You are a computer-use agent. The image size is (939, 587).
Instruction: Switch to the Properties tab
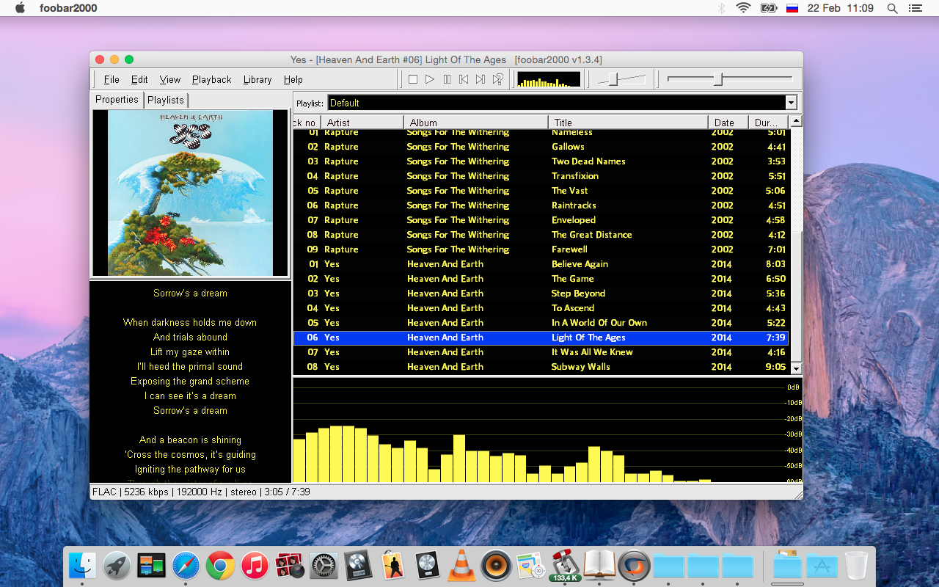[x=117, y=100]
